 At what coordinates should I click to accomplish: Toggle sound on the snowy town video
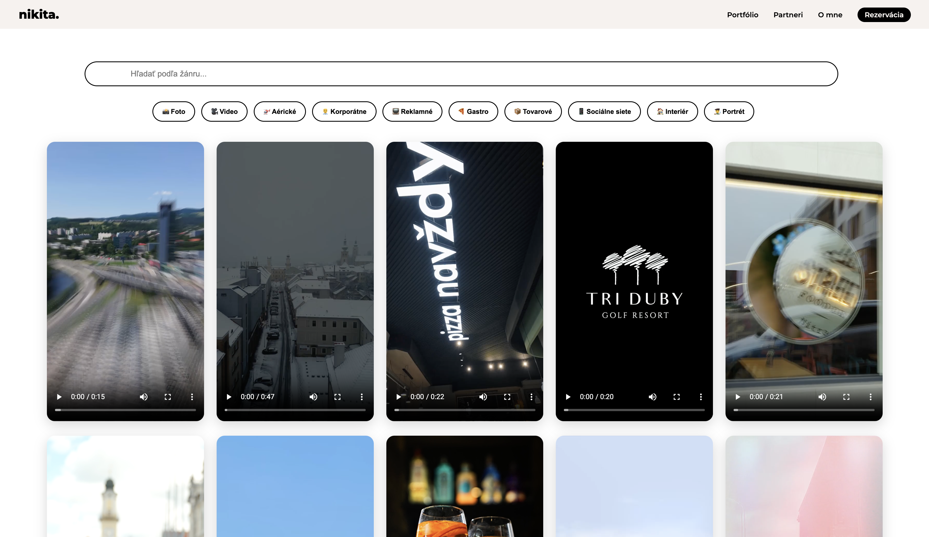pos(313,397)
